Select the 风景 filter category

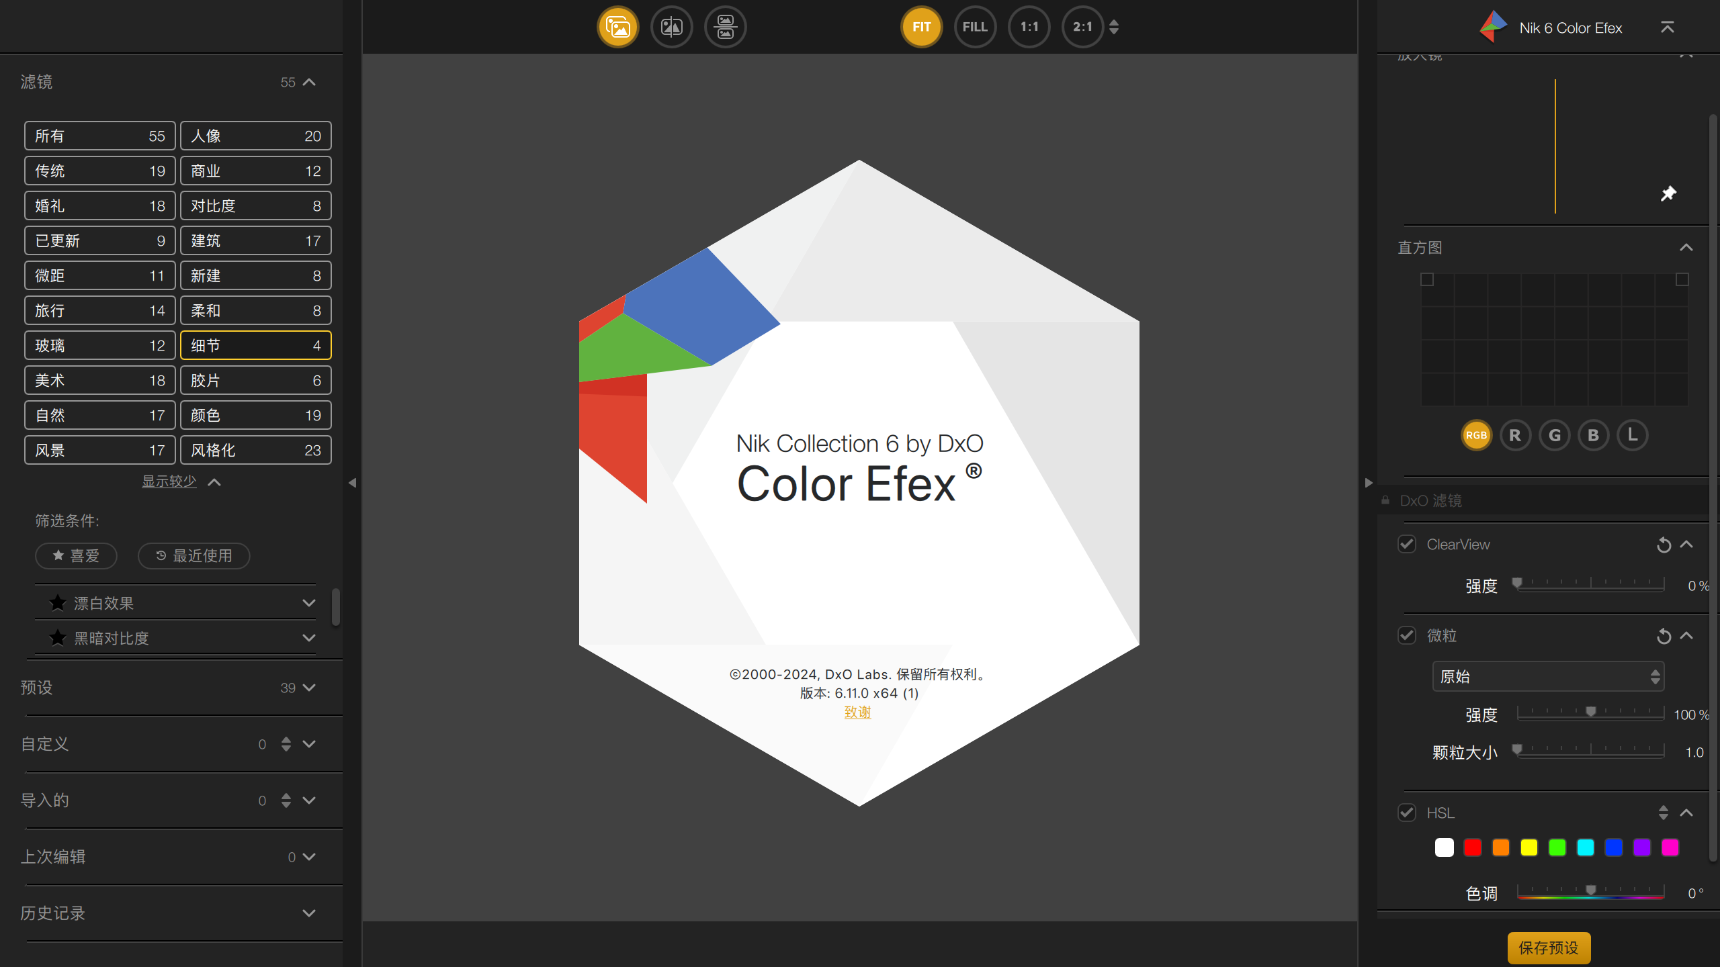100,451
